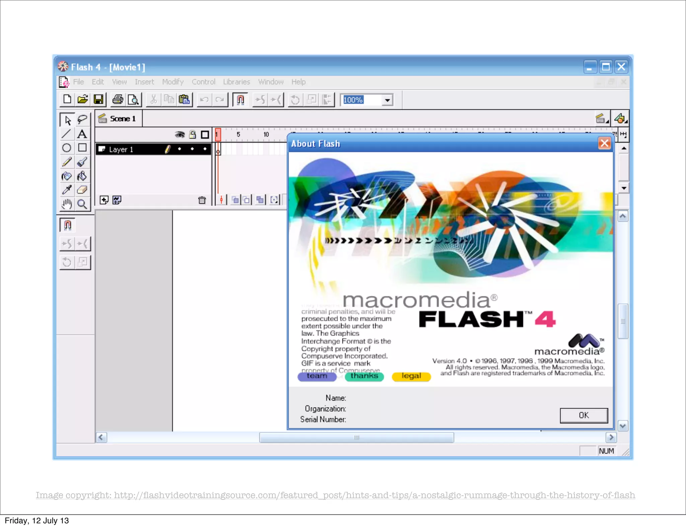The height and width of the screenshot is (528, 686).
Task: Open the Modify menu
Action: click(173, 82)
